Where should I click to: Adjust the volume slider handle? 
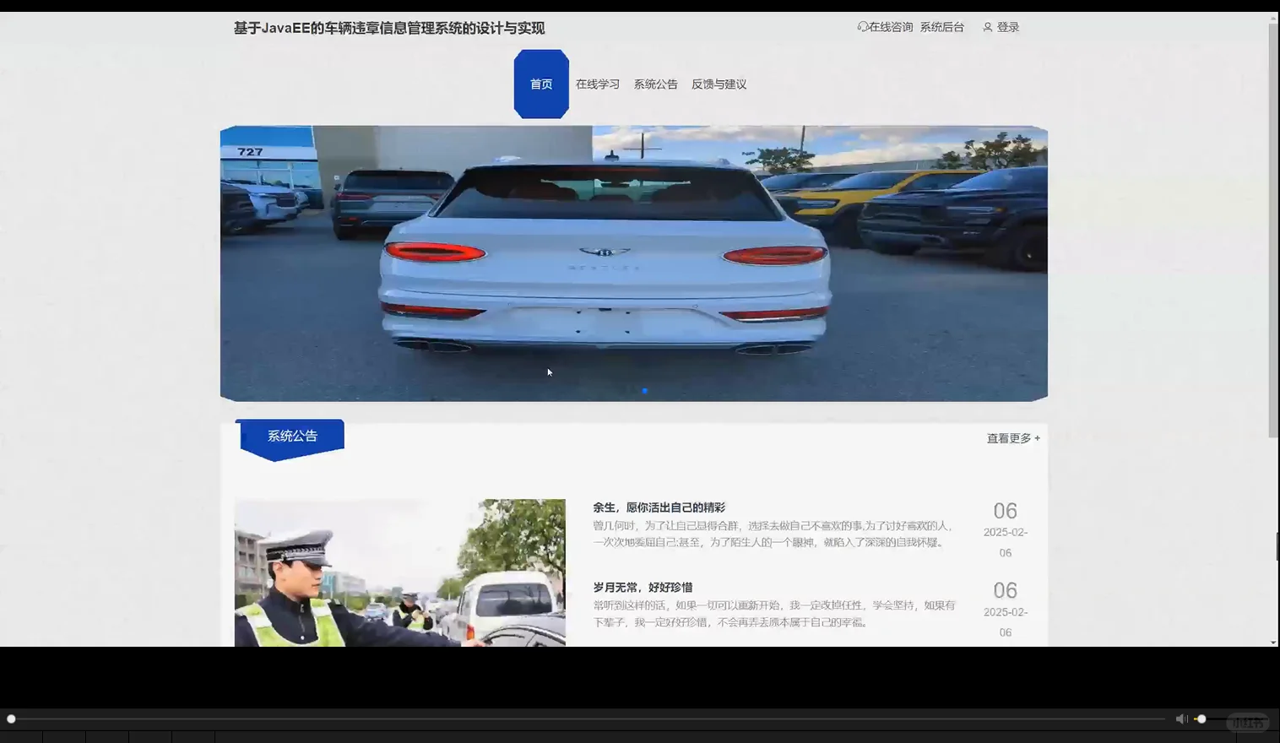(1201, 719)
